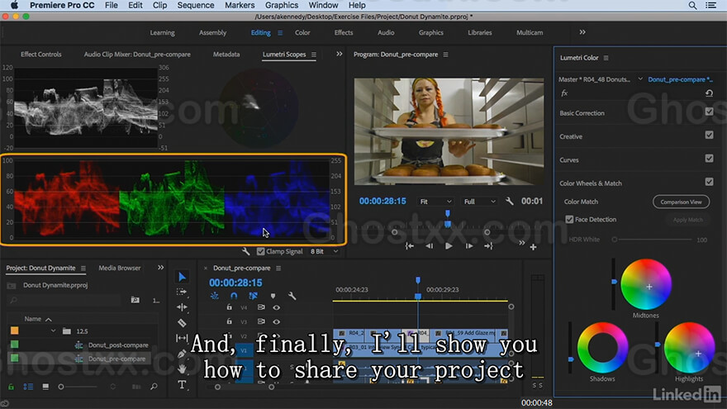Show more source panel tabs chevron
The width and height of the screenshot is (727, 409).
point(339,55)
